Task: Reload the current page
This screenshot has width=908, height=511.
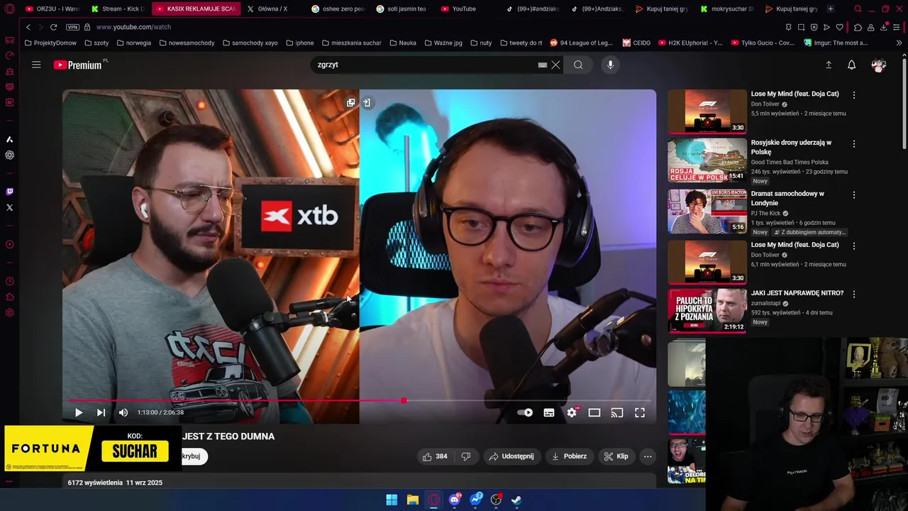Action: pos(53,27)
